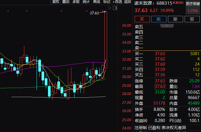This screenshot has width=201, height=132.
Task: Click 涨停 limit-up price 37.63
Action: click(x=160, y=81)
